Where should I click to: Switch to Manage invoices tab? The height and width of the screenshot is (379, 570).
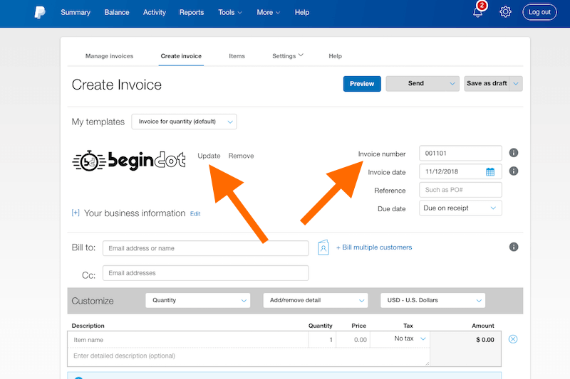pyautogui.click(x=109, y=56)
